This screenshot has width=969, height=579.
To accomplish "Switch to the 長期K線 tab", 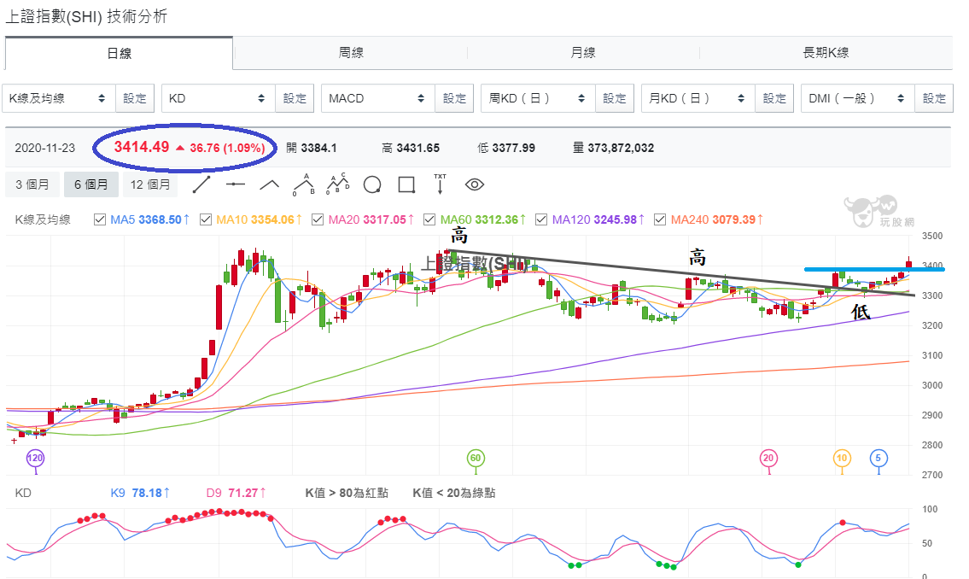I will [x=826, y=53].
